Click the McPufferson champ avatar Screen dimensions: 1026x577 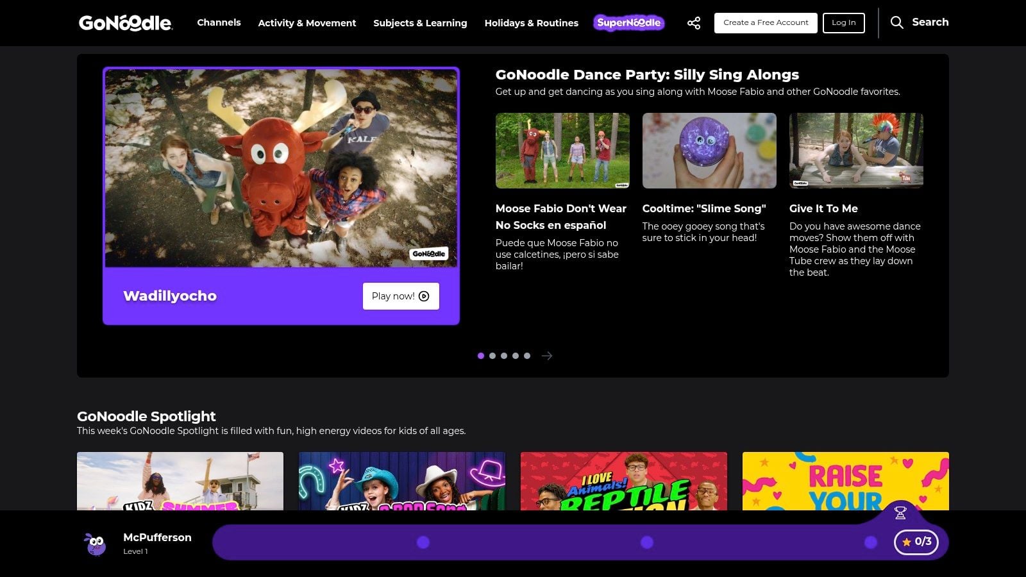click(x=96, y=544)
